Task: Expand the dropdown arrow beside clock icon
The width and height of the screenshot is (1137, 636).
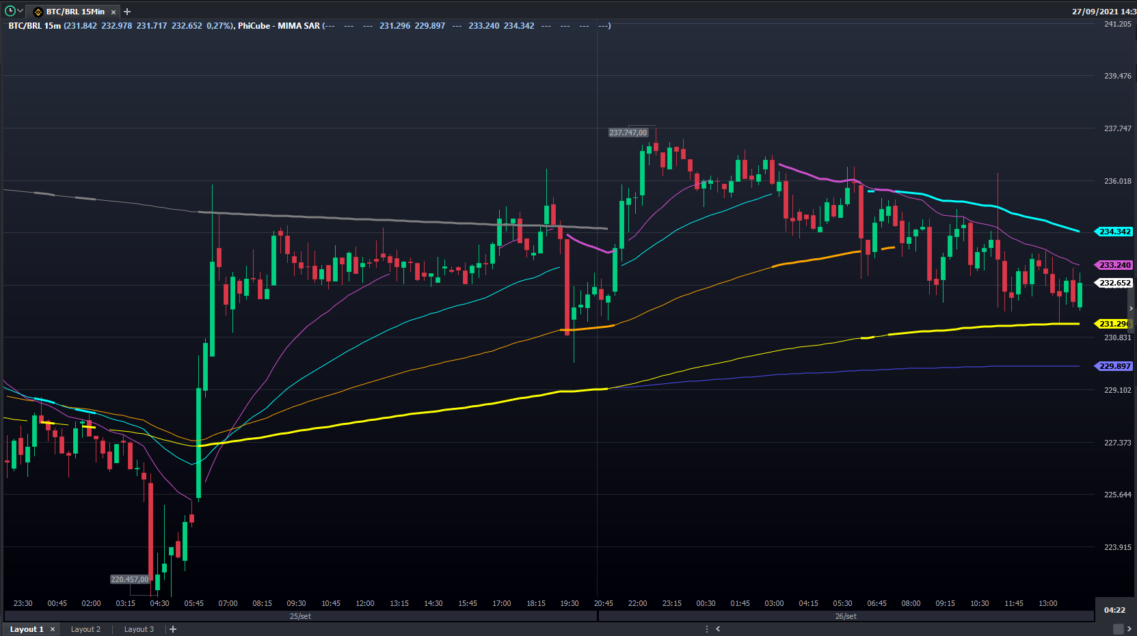Action: (x=21, y=11)
